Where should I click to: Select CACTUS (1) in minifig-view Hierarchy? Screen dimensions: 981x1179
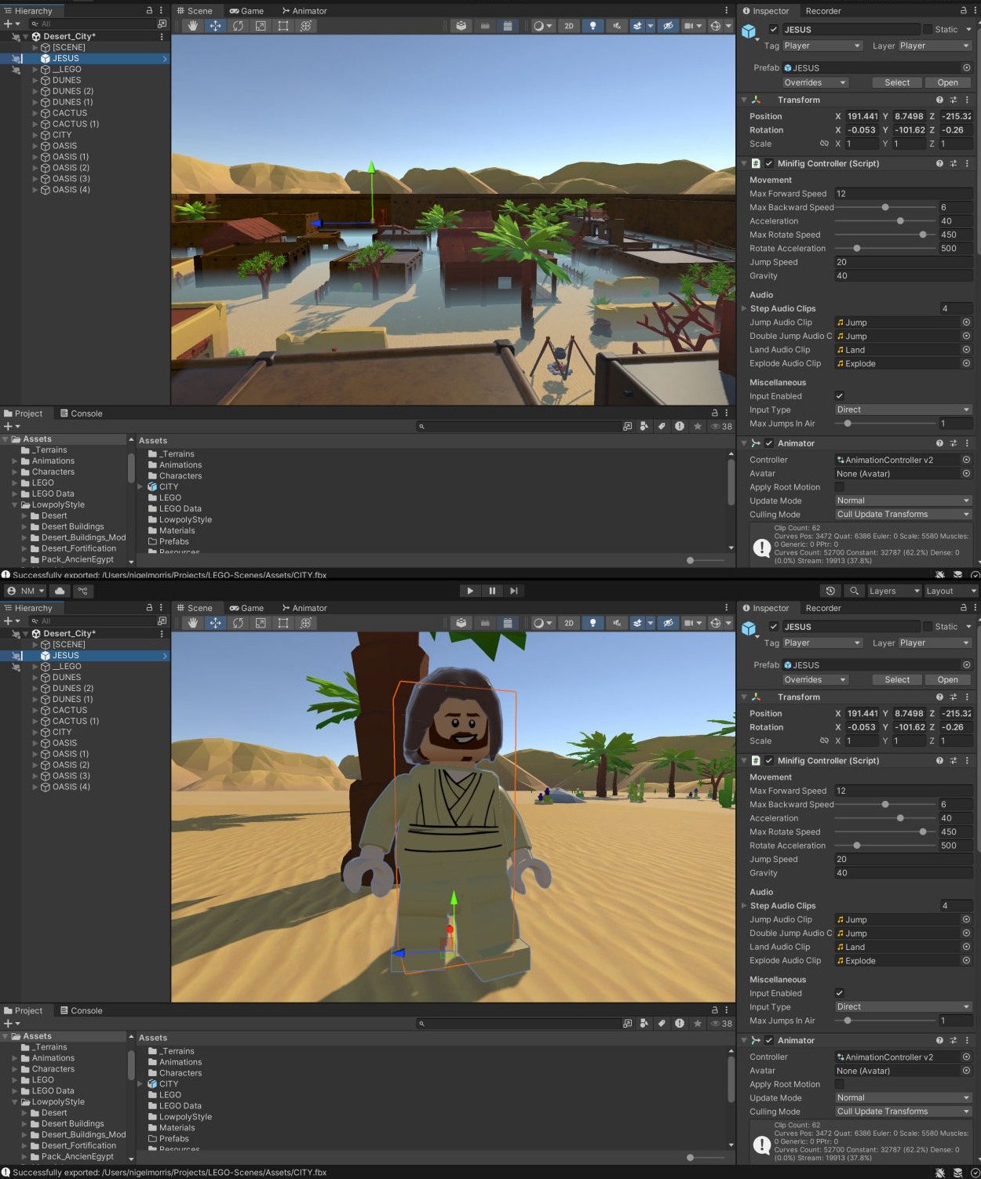click(75, 721)
